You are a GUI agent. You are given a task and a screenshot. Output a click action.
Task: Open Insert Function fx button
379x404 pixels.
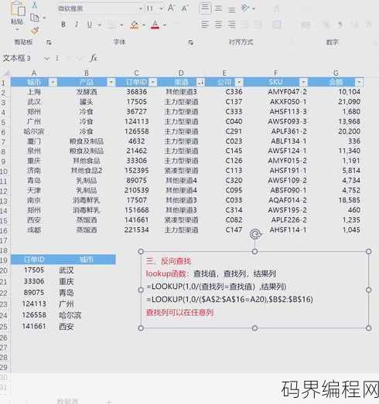94,58
